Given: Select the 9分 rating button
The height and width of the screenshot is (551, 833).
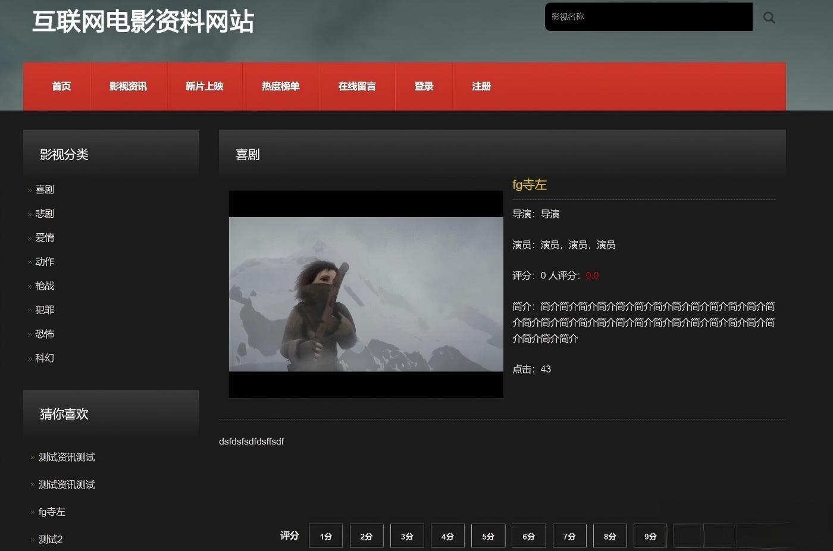Looking at the screenshot, I should tap(650, 536).
